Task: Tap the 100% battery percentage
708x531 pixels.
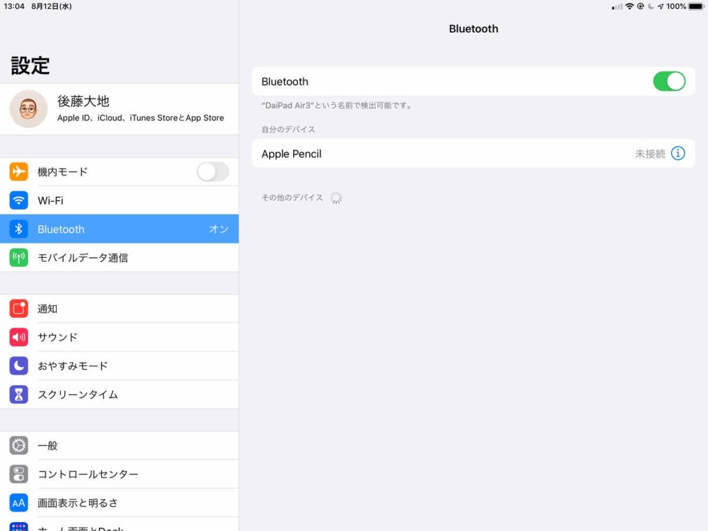Action: [676, 6]
